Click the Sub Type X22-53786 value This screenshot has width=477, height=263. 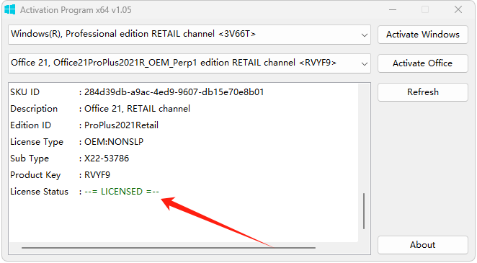(x=107, y=159)
